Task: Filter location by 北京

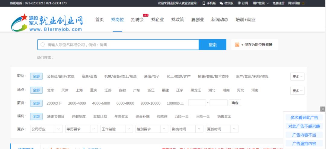Action: (50, 90)
